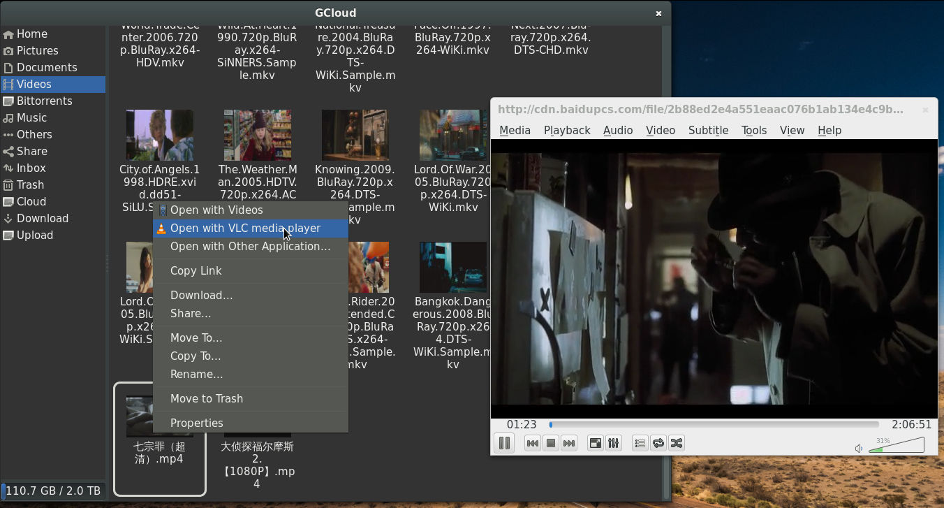This screenshot has width=944, height=508.
Task: Select Bangkok.Dangerous.2008 video thumbnail
Action: [452, 267]
